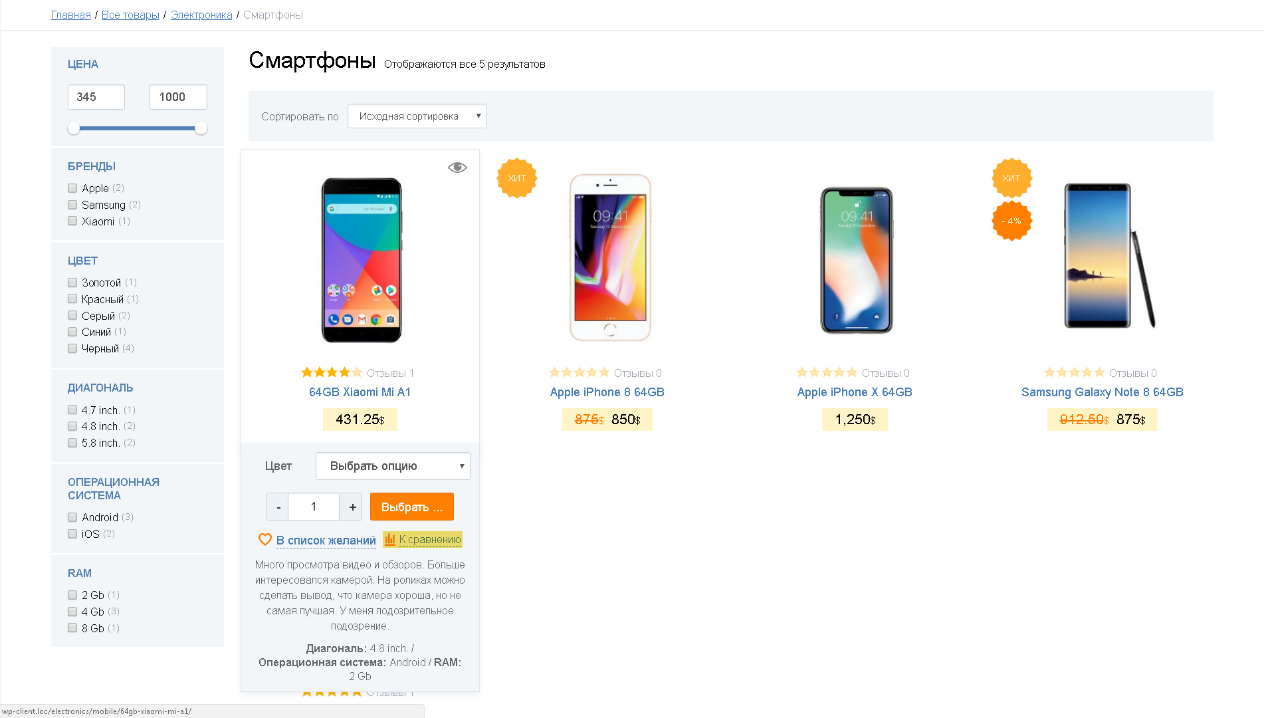The width and height of the screenshot is (1264, 718).
Task: Open Apple iPhone X 64GB product link
Action: pos(855,392)
